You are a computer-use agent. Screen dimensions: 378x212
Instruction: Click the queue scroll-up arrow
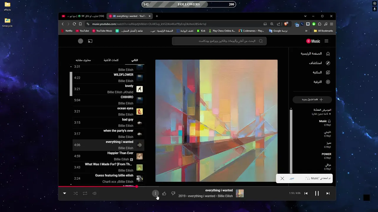(x=71, y=67)
